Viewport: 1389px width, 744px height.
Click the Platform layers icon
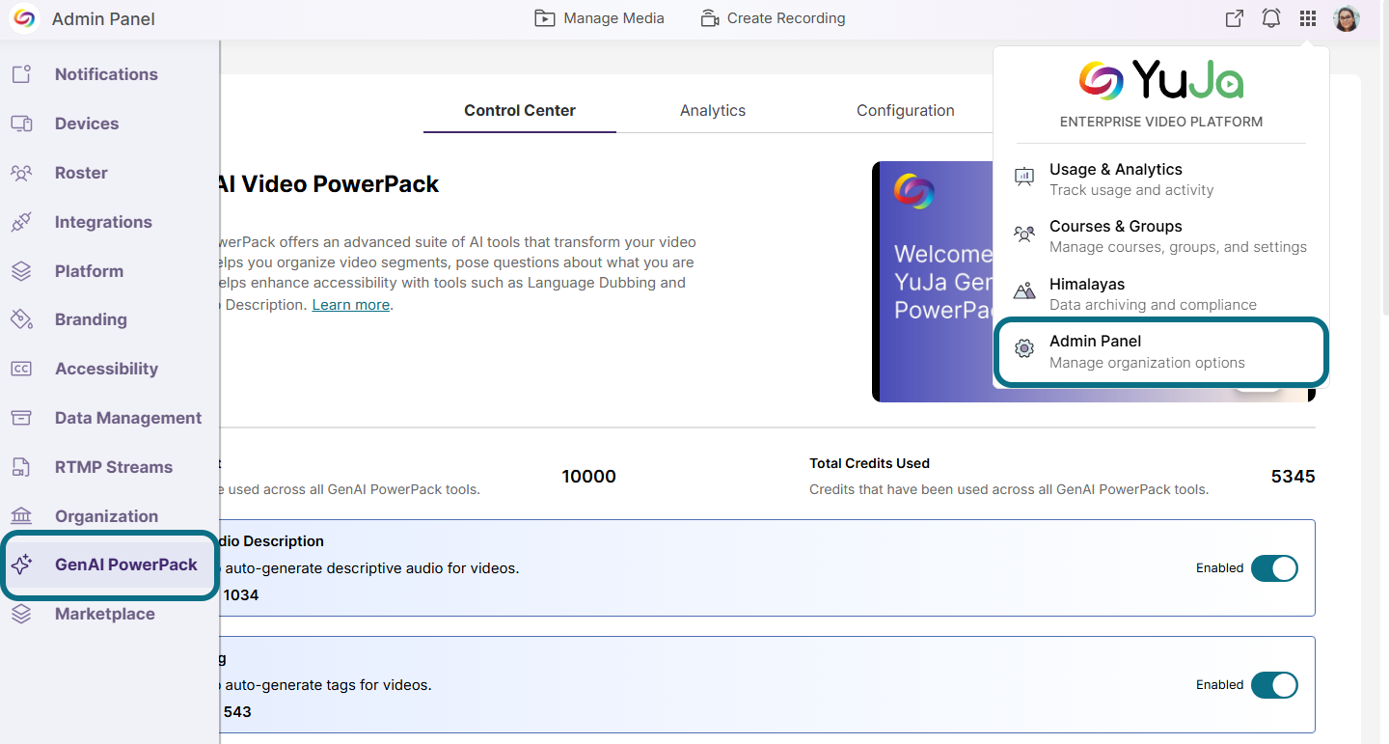pyautogui.click(x=21, y=271)
